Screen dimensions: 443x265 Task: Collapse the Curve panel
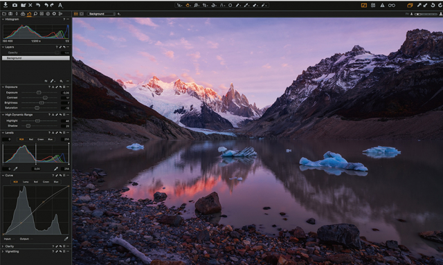coord(3,175)
